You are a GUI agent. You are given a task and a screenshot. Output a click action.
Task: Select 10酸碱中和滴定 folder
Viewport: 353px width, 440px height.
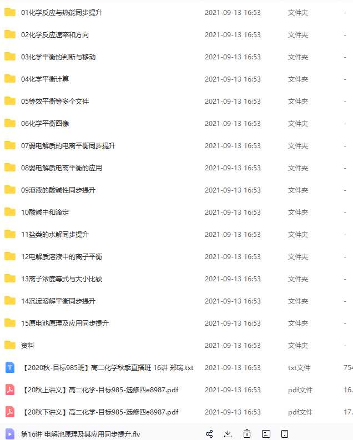(x=45, y=213)
